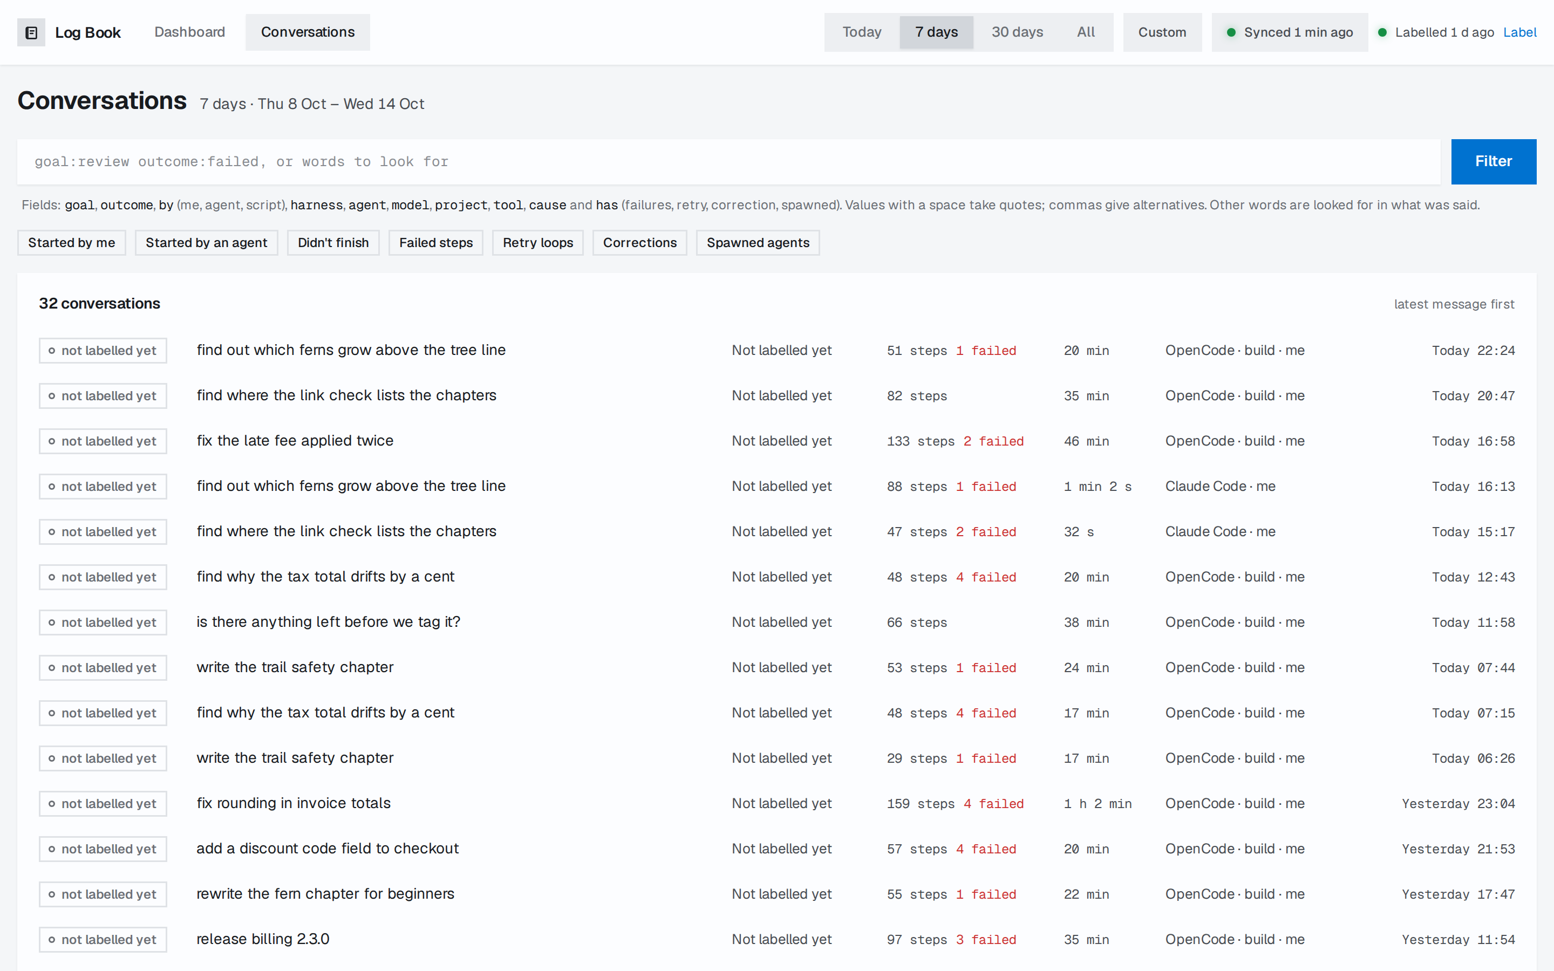Open release billing 2.3.0 conversation
1554x971 pixels.
click(x=777, y=940)
